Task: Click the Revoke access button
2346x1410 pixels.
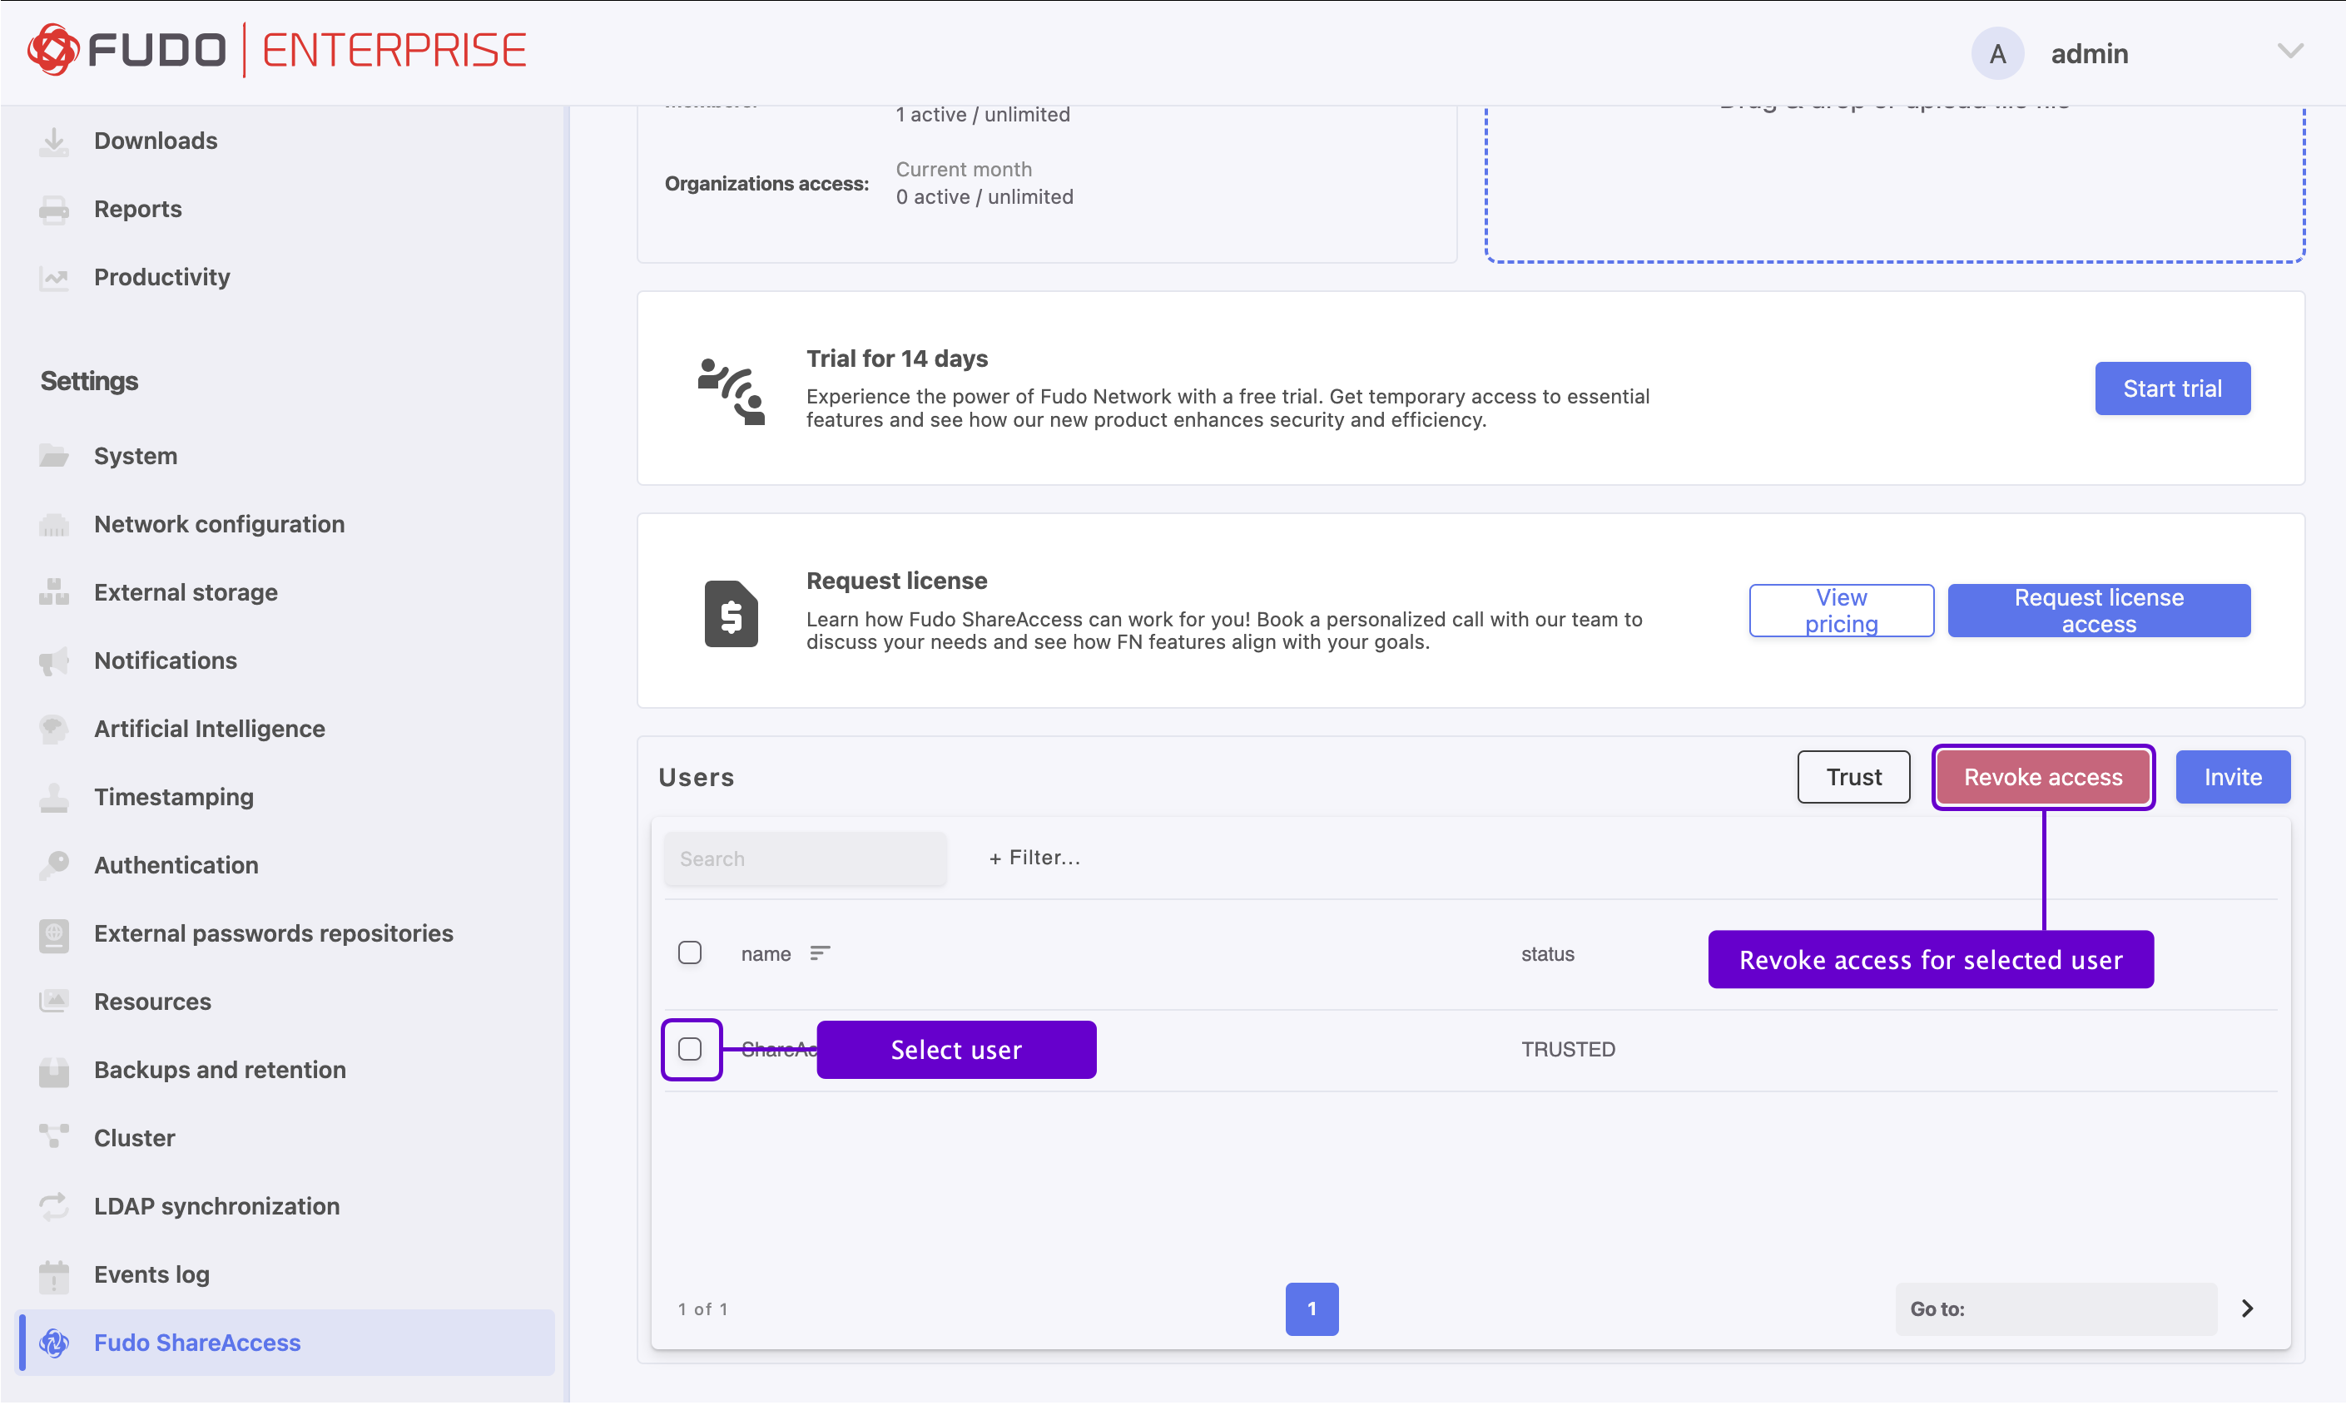Action: click(x=2043, y=777)
